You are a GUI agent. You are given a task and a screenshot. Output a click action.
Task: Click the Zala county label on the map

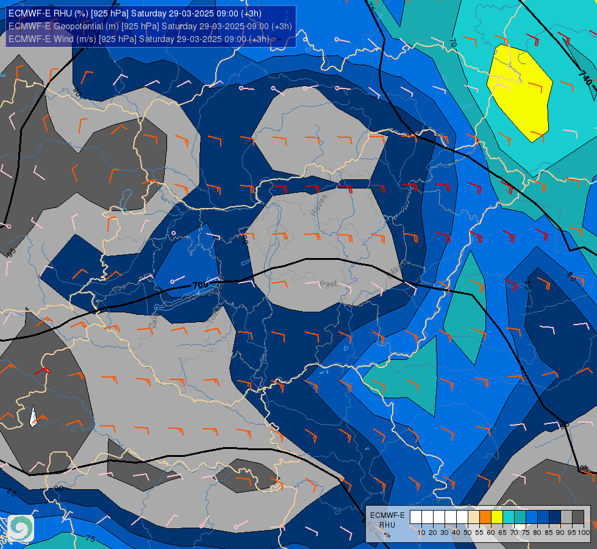154,322
